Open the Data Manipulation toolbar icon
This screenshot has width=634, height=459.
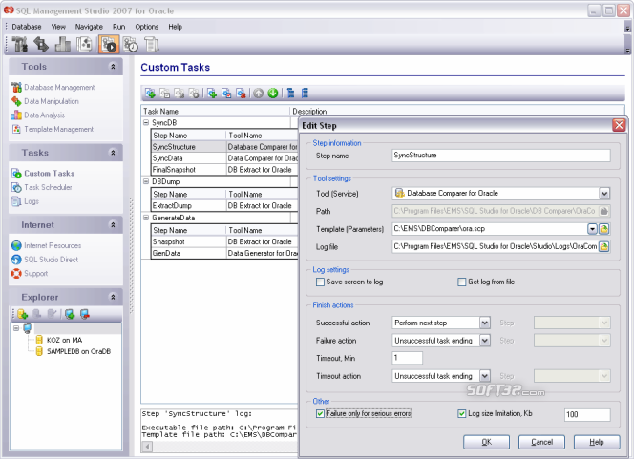pos(41,45)
